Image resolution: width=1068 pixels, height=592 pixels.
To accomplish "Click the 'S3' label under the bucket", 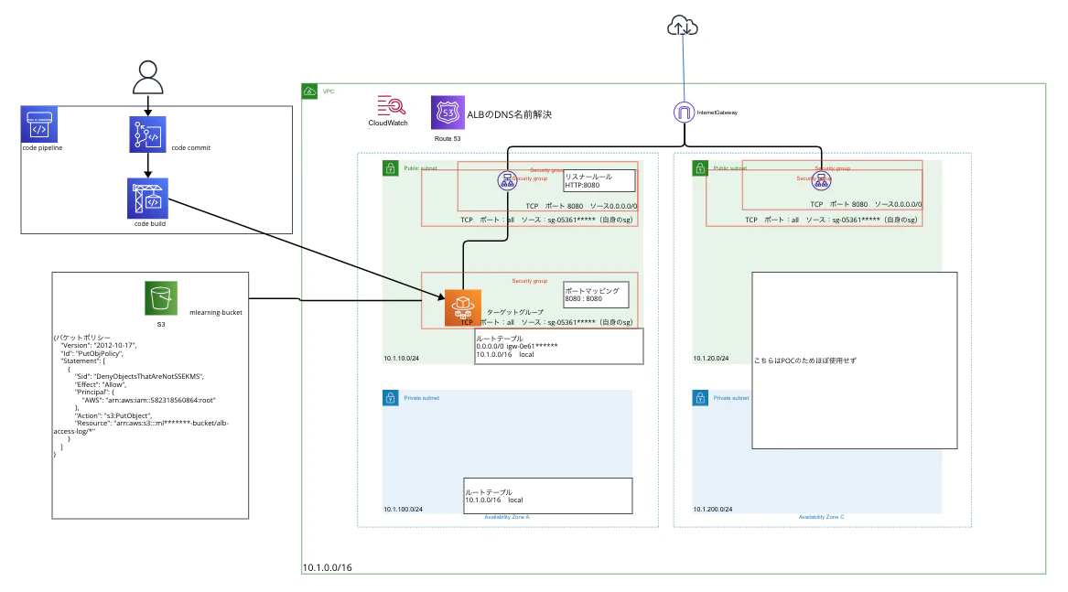I will (161, 324).
